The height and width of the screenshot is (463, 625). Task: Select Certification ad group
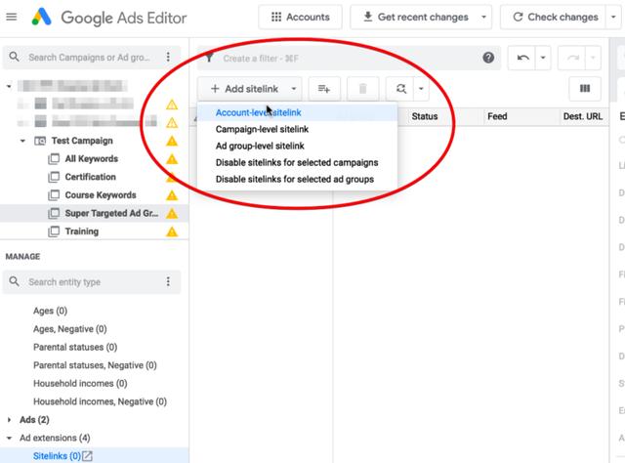[x=91, y=177]
